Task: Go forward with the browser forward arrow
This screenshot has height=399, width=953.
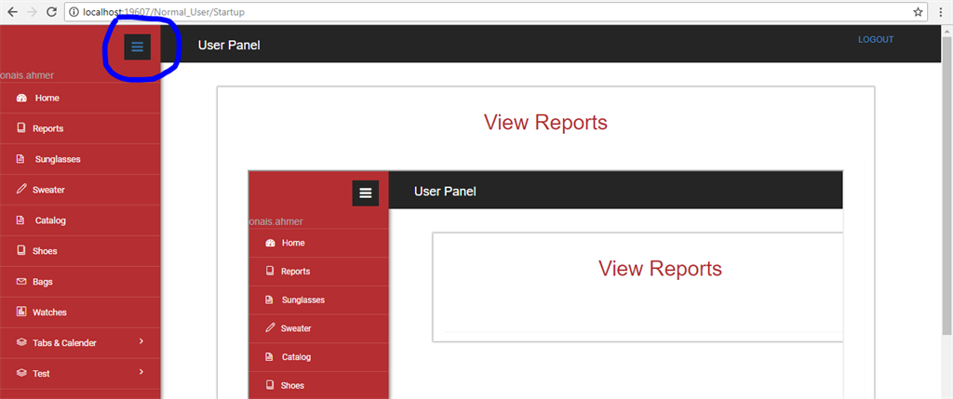Action: point(33,11)
